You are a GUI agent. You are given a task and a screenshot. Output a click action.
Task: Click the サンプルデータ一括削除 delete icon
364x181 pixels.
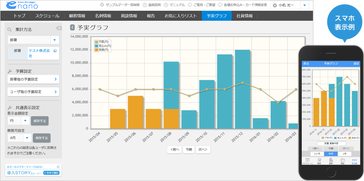click(x=102, y=5)
